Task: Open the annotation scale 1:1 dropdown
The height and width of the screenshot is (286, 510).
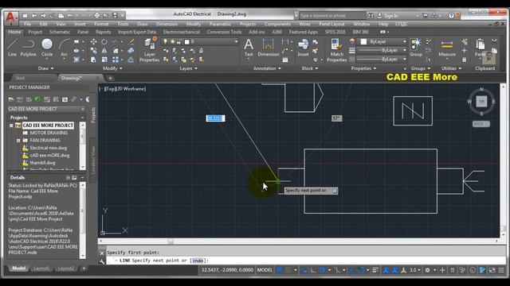Action: (x=414, y=270)
